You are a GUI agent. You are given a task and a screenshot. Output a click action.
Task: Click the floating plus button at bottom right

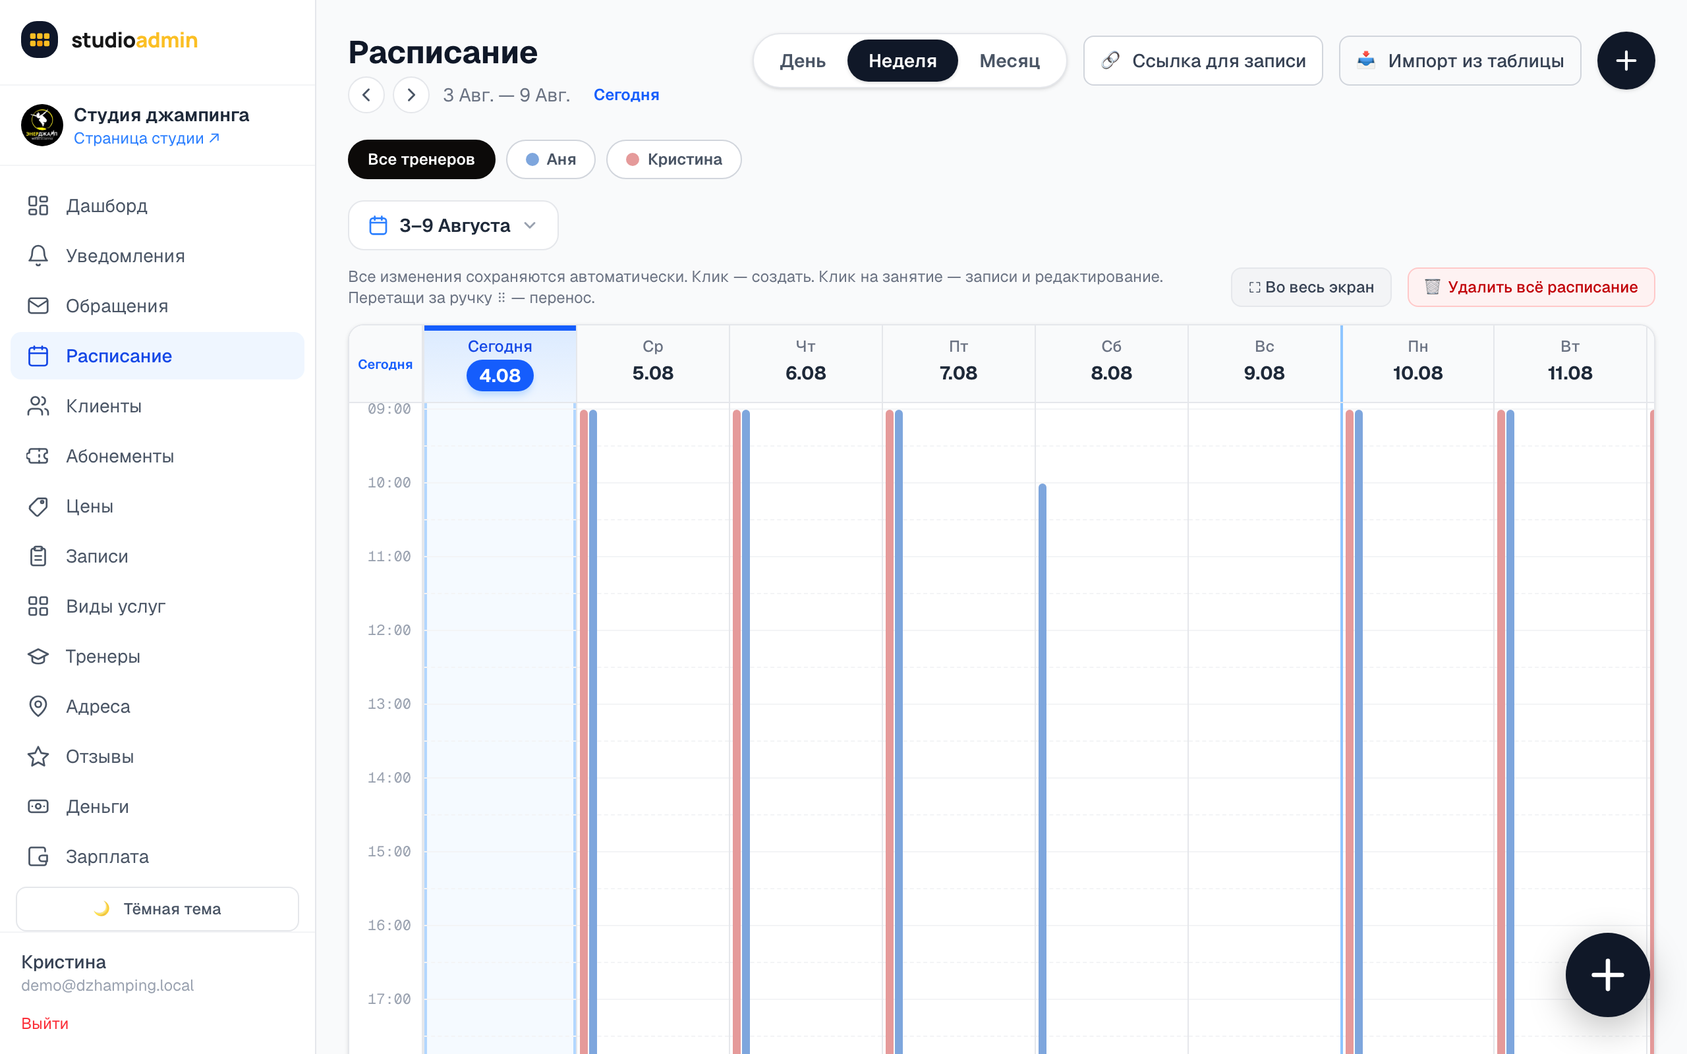click(1607, 975)
